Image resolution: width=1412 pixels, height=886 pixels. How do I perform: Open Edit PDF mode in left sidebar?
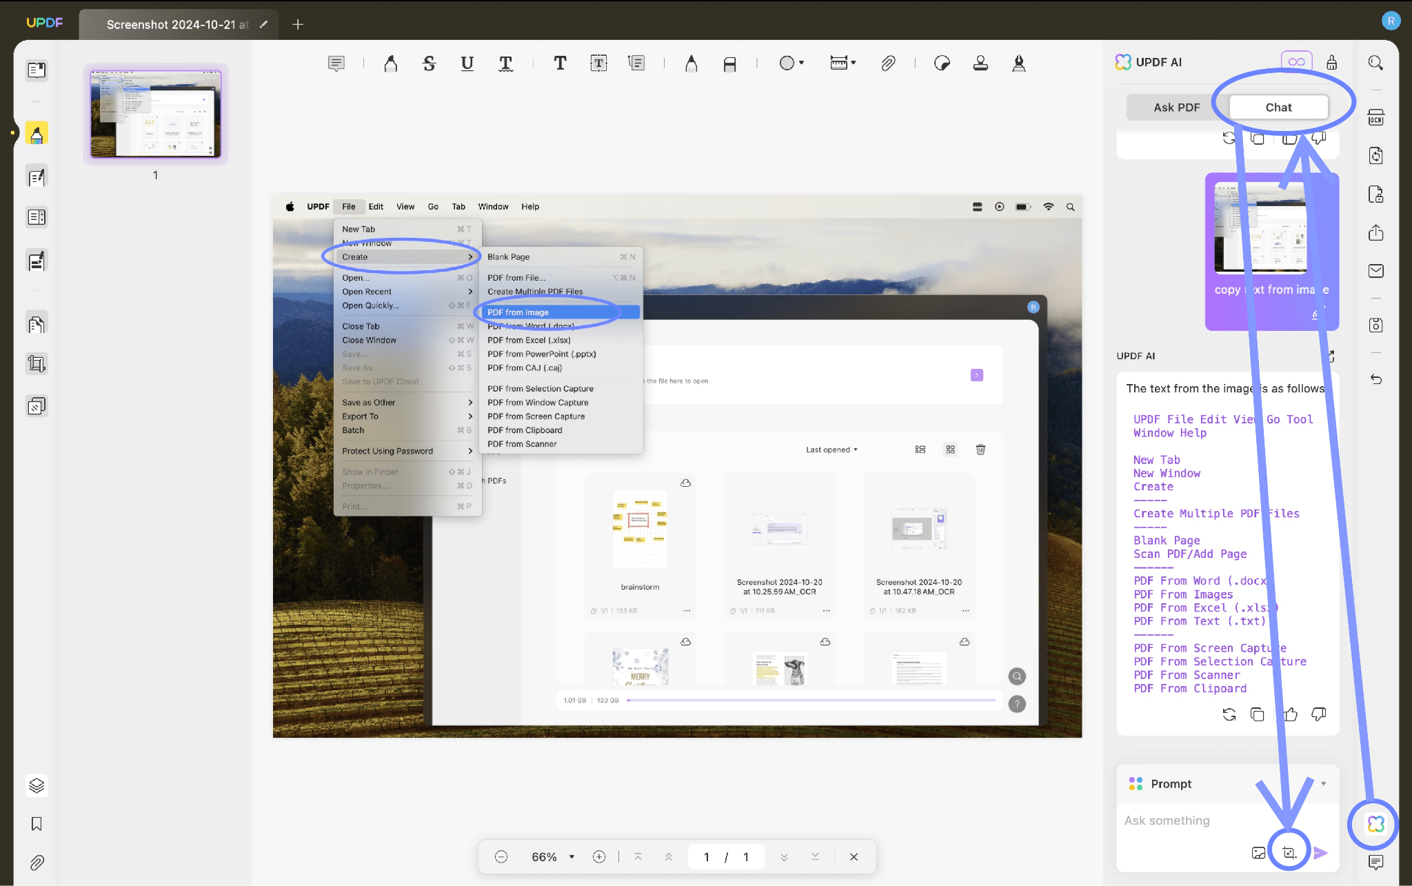click(x=37, y=177)
